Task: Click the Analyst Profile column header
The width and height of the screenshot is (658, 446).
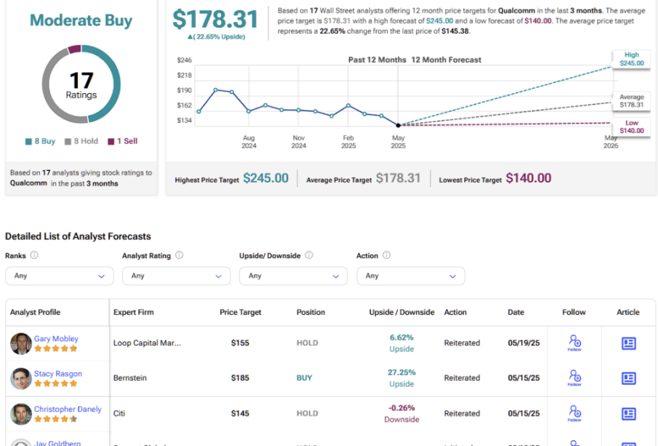Action: [35, 312]
